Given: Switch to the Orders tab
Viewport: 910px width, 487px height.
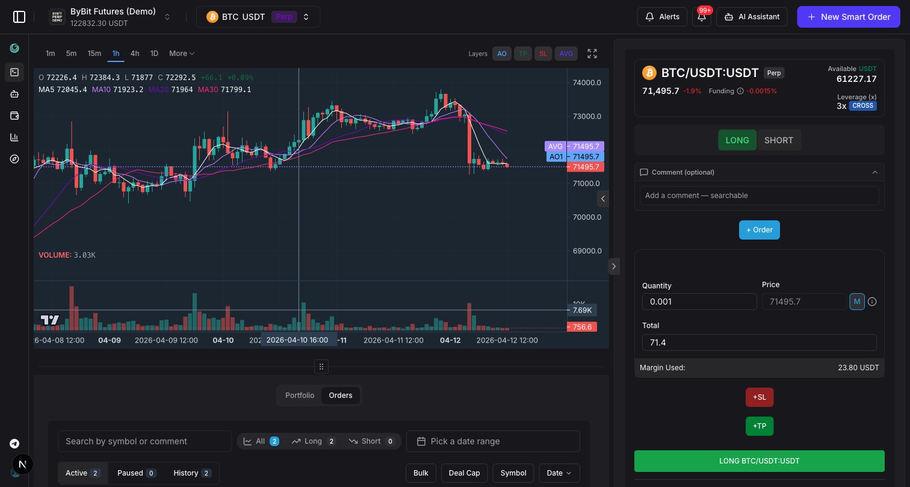Looking at the screenshot, I should click(x=341, y=395).
